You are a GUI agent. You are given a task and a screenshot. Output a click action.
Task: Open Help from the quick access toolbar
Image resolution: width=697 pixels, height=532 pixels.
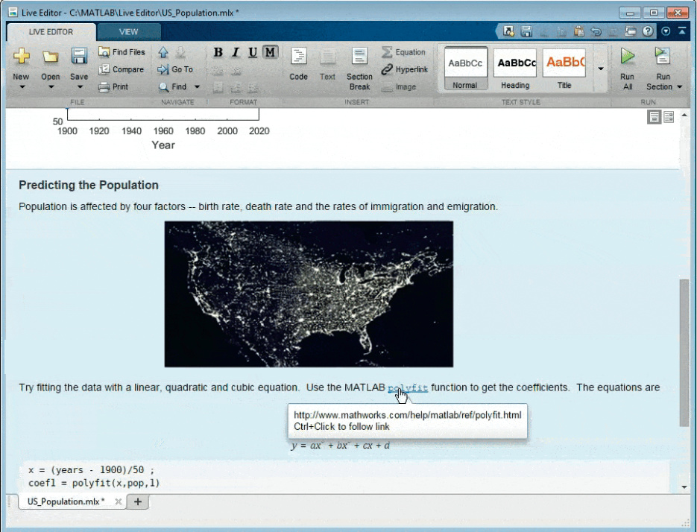(648, 31)
